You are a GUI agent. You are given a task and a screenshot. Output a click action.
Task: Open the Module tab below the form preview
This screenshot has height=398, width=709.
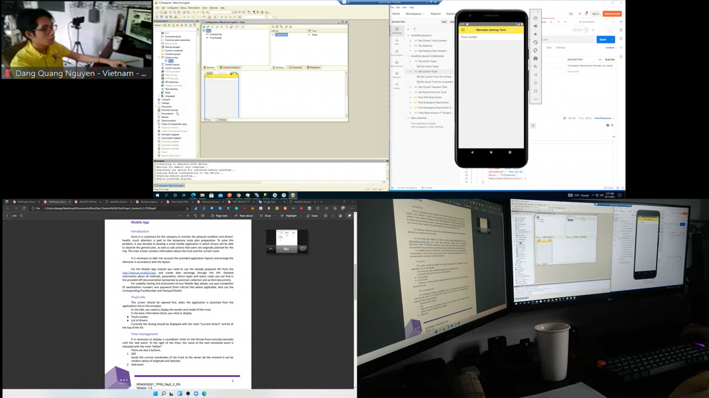click(222, 120)
